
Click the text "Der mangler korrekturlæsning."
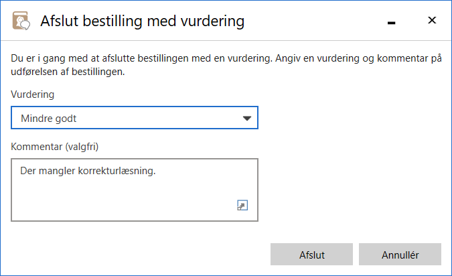(88, 171)
